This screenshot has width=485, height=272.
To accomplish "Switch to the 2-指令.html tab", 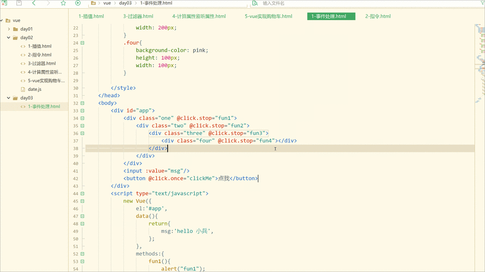I will click(x=378, y=16).
